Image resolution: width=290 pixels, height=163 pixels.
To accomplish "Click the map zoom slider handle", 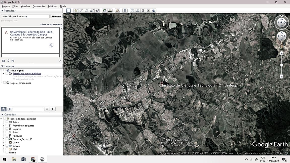I will point(282,65).
